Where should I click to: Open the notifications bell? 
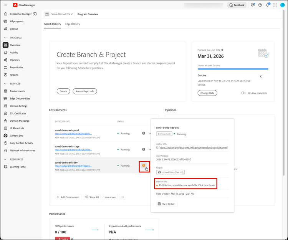[268, 5]
